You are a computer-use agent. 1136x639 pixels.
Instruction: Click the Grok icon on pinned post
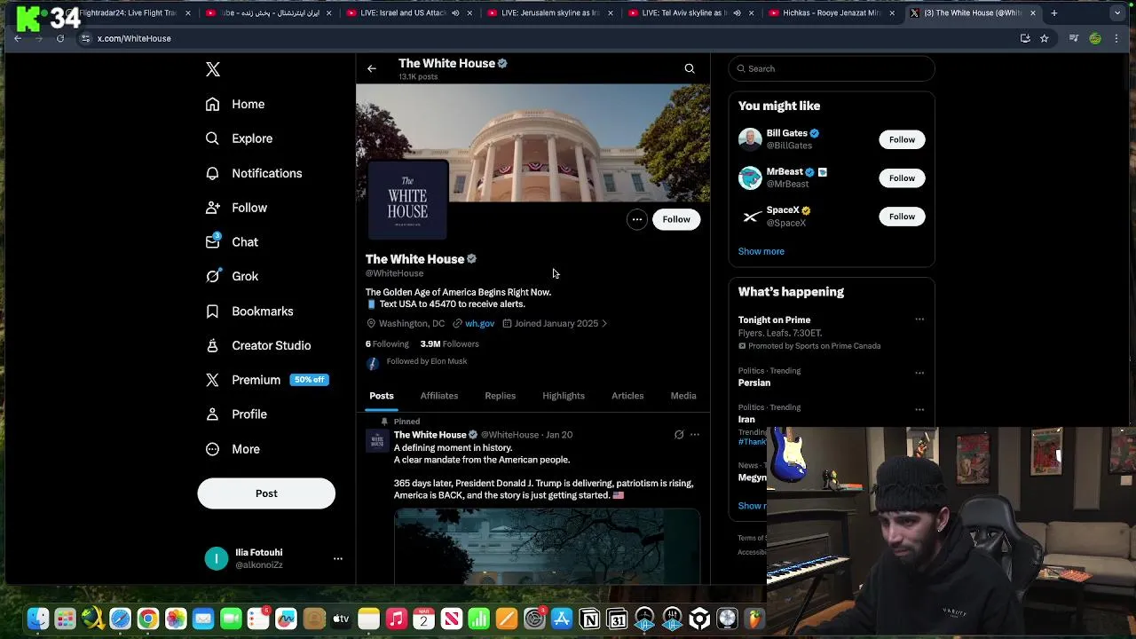pyautogui.click(x=679, y=435)
